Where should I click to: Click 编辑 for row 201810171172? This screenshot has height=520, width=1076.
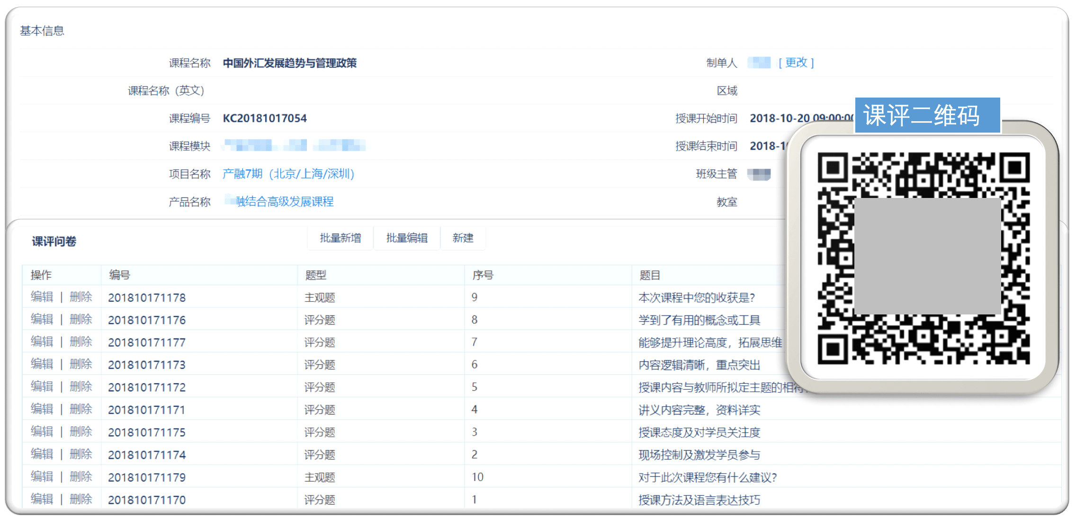coord(42,387)
